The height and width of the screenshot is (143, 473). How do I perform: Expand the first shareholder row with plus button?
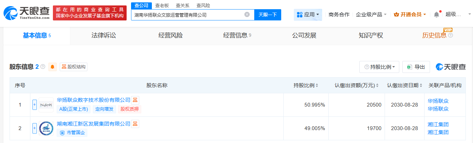tap(34, 105)
